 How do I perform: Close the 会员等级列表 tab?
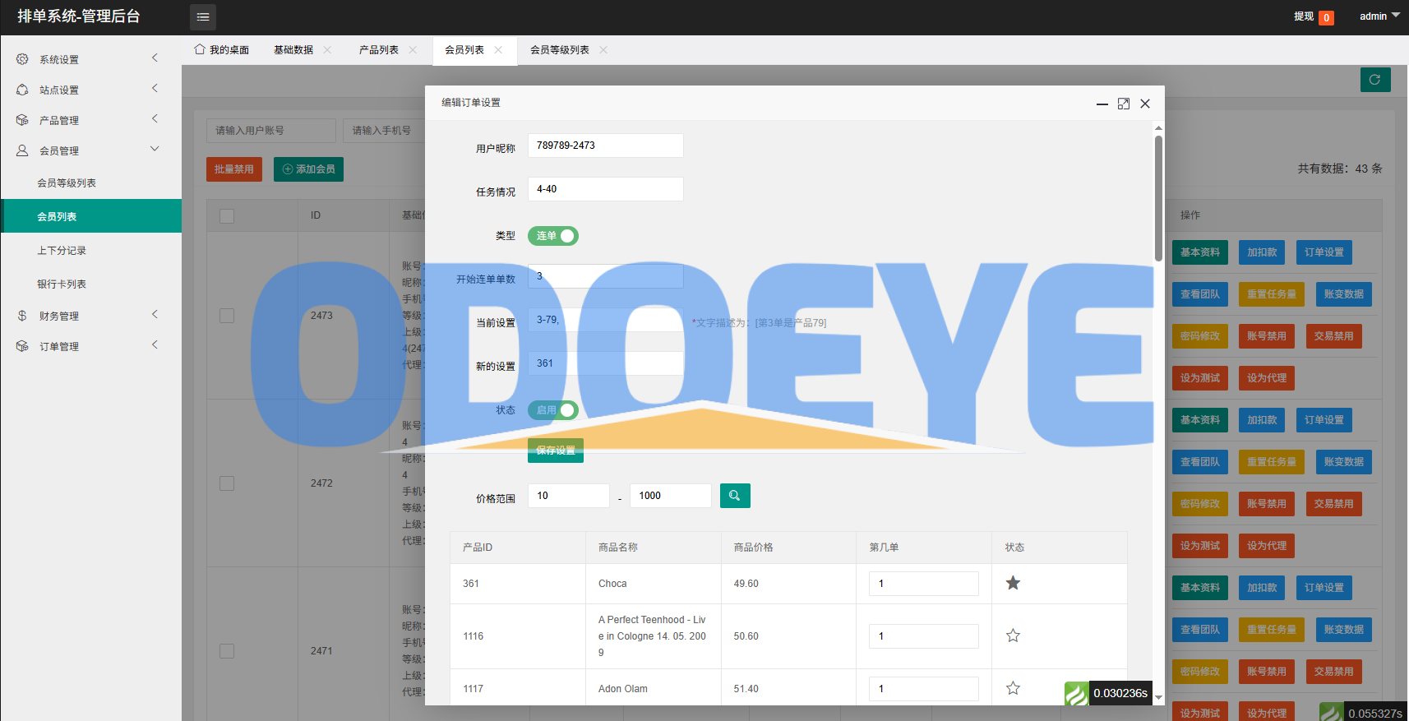click(x=603, y=50)
